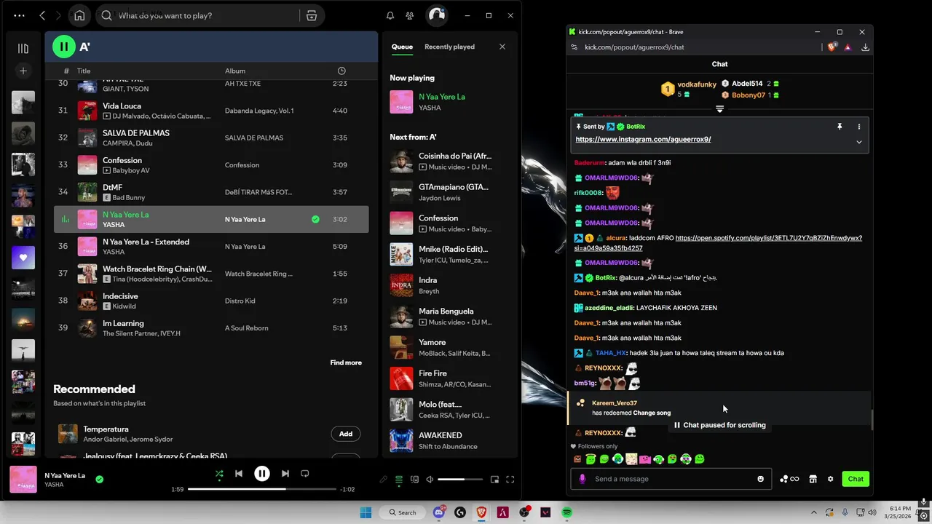
Task: Open the Bad Bunny artist link
Action: click(128, 198)
